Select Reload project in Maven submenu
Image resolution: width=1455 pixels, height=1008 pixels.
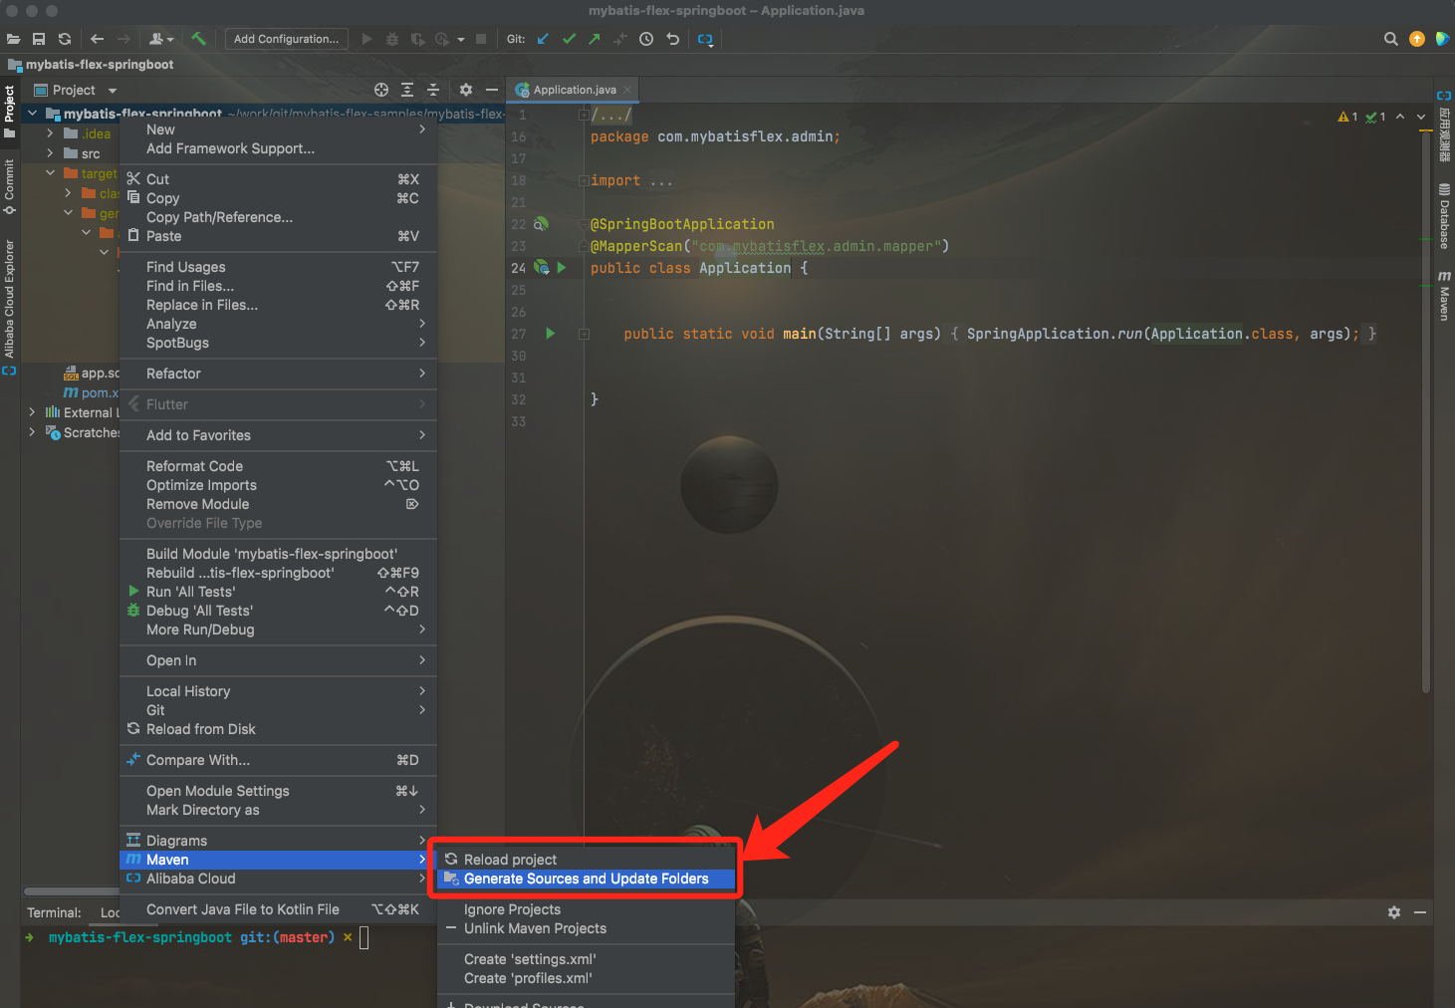(510, 860)
